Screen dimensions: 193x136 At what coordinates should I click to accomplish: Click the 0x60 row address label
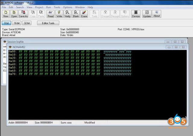tap(13, 71)
